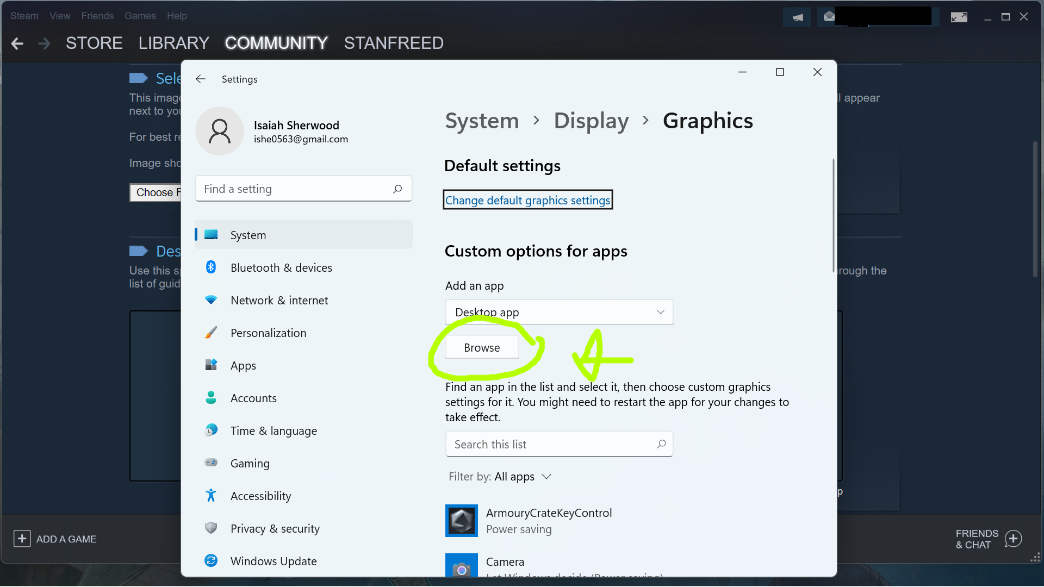The image size is (1044, 587).
Task: Click the Settings back arrow icon
Action: (x=201, y=79)
